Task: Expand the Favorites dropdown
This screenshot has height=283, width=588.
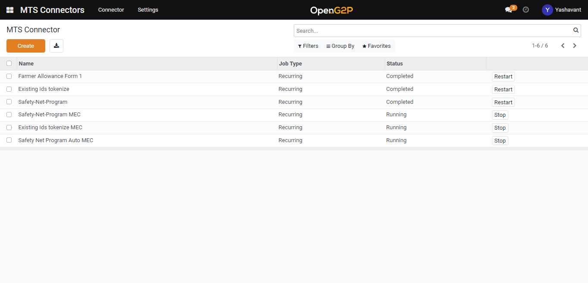Action: pyautogui.click(x=376, y=46)
